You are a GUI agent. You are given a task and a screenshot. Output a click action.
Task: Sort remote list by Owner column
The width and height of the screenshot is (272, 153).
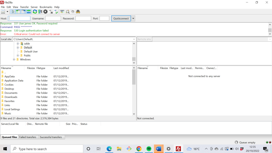tap(211, 68)
